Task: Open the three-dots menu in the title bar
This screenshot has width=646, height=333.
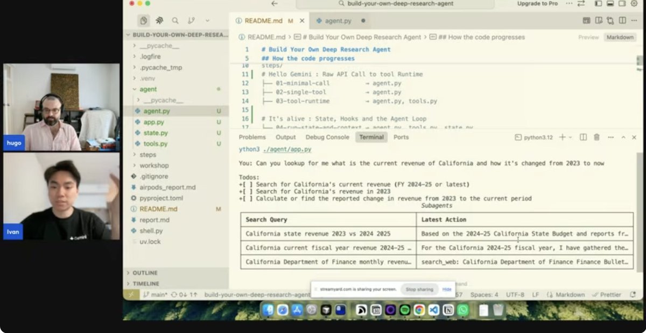Action: coord(569,4)
